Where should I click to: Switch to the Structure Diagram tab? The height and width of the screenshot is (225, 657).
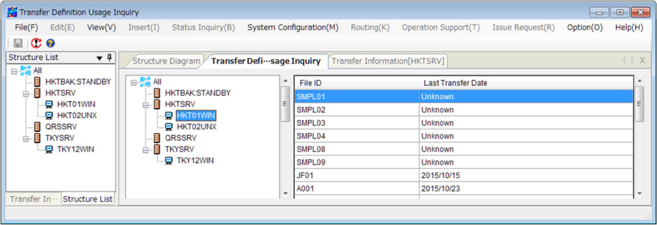(166, 61)
